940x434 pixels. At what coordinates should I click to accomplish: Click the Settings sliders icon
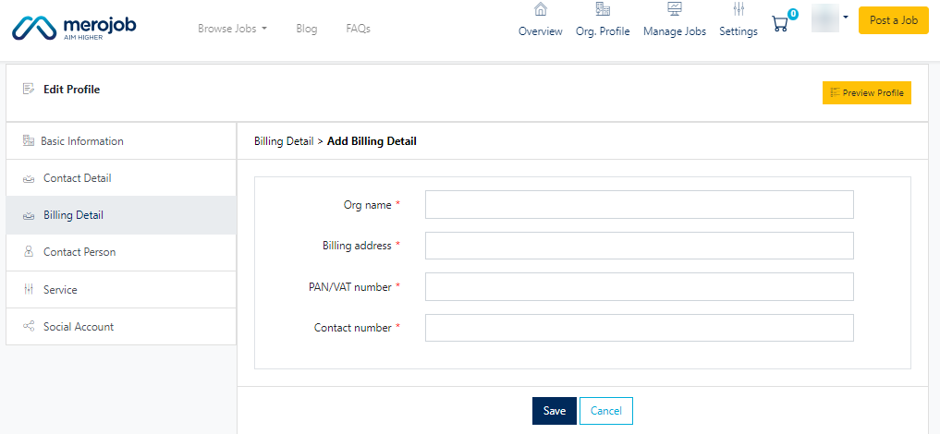coord(739,10)
